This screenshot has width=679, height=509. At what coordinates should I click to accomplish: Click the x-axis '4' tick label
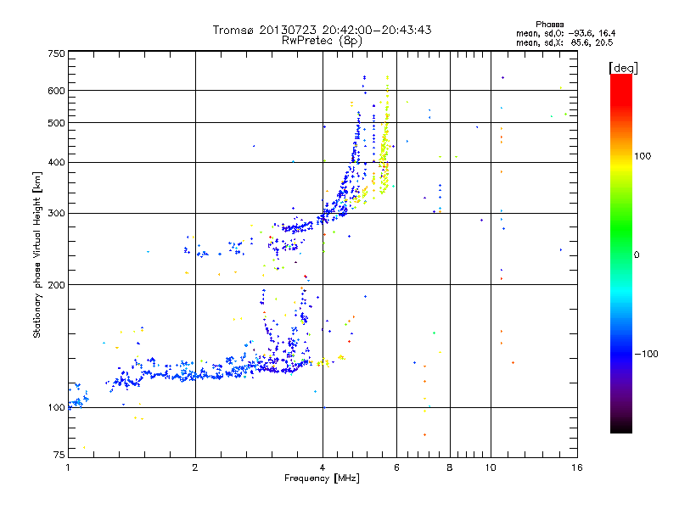(323, 467)
